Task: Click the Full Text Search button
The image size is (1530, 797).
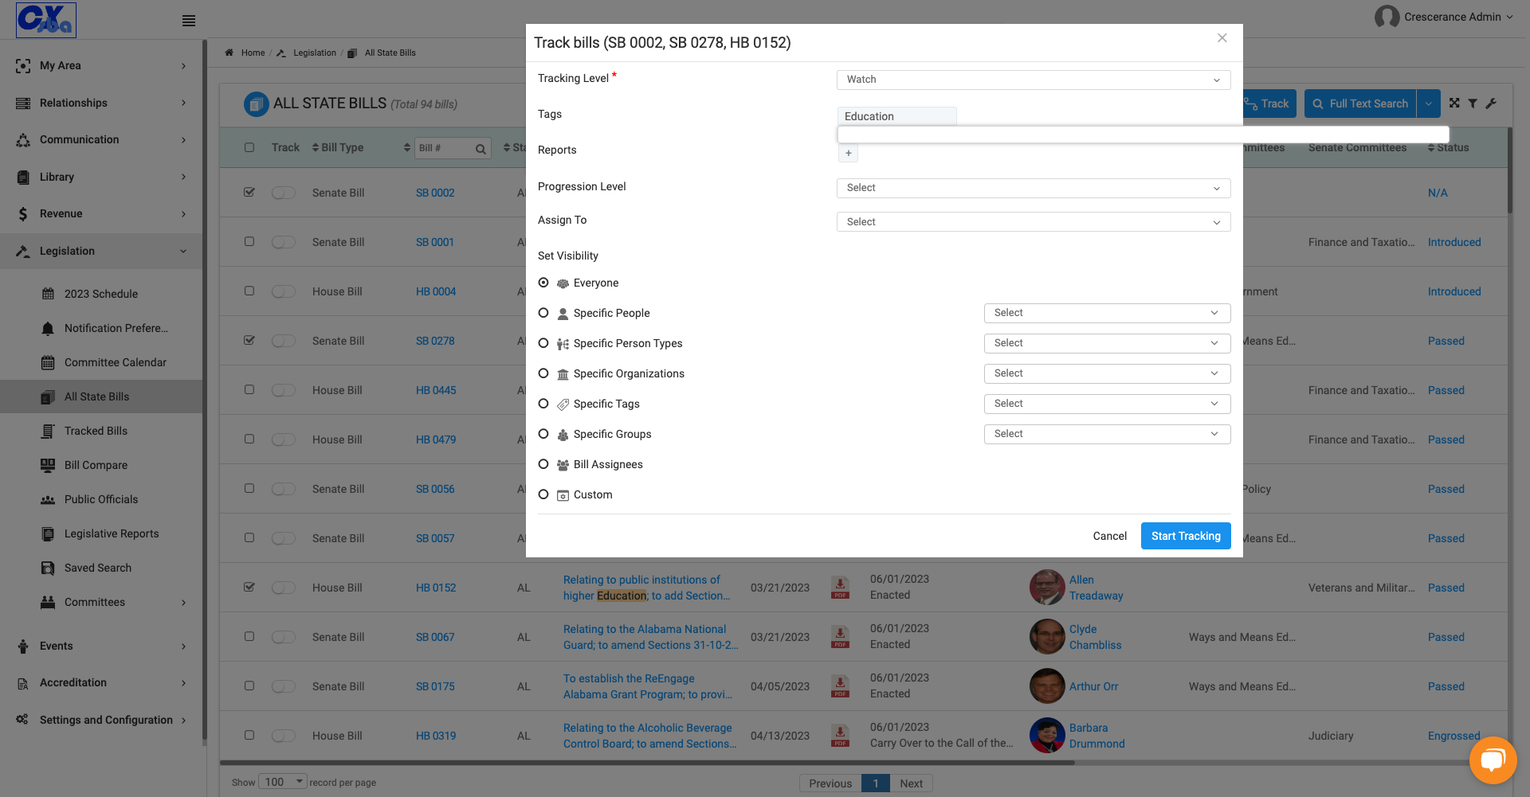Action: pyautogui.click(x=1359, y=104)
